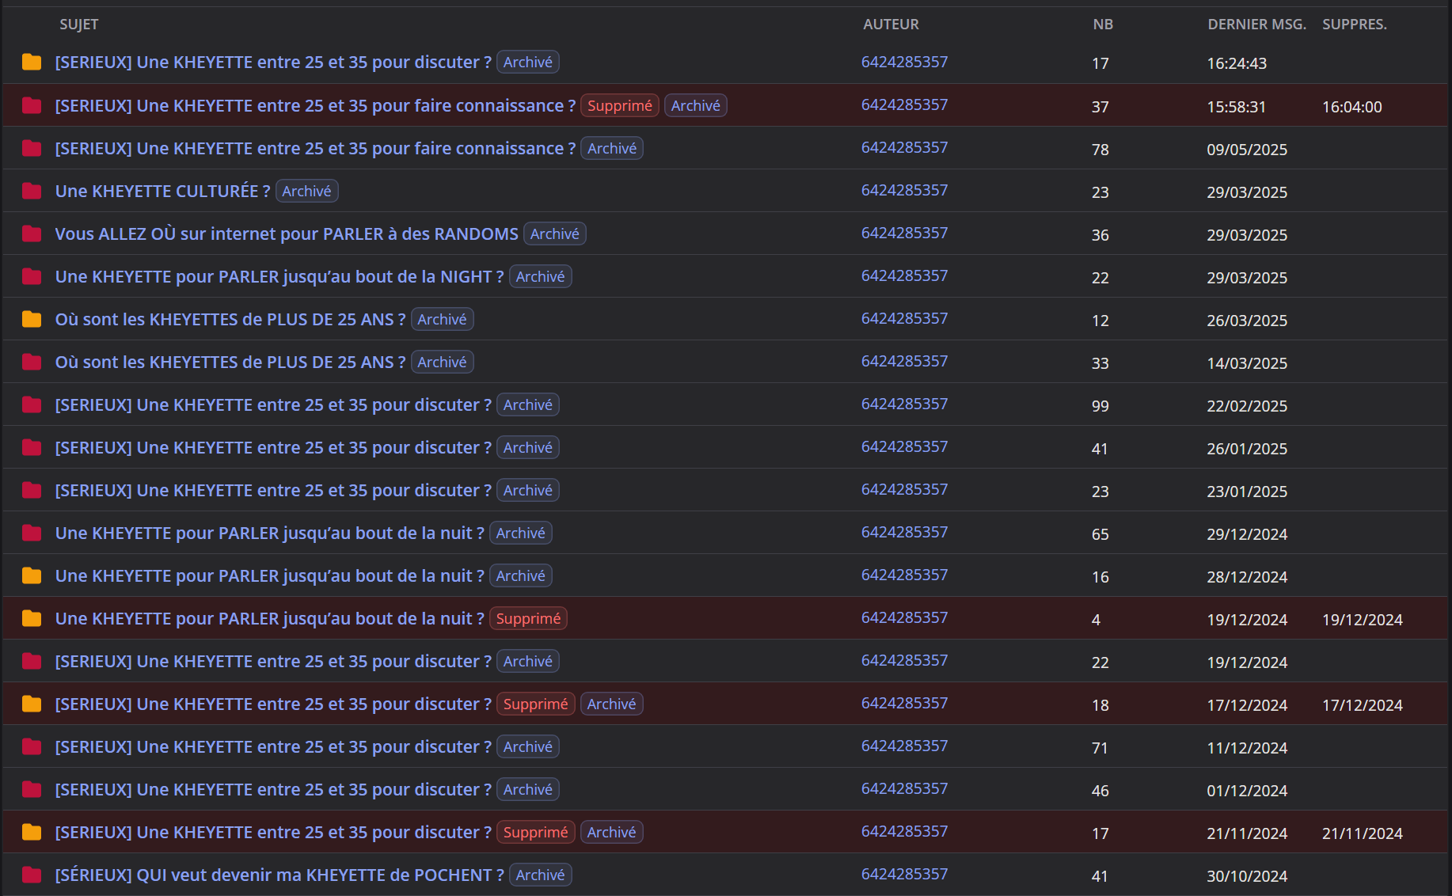This screenshot has width=1452, height=896.
Task: Click the folder icon beside the 65-message topic
Action: point(32,533)
